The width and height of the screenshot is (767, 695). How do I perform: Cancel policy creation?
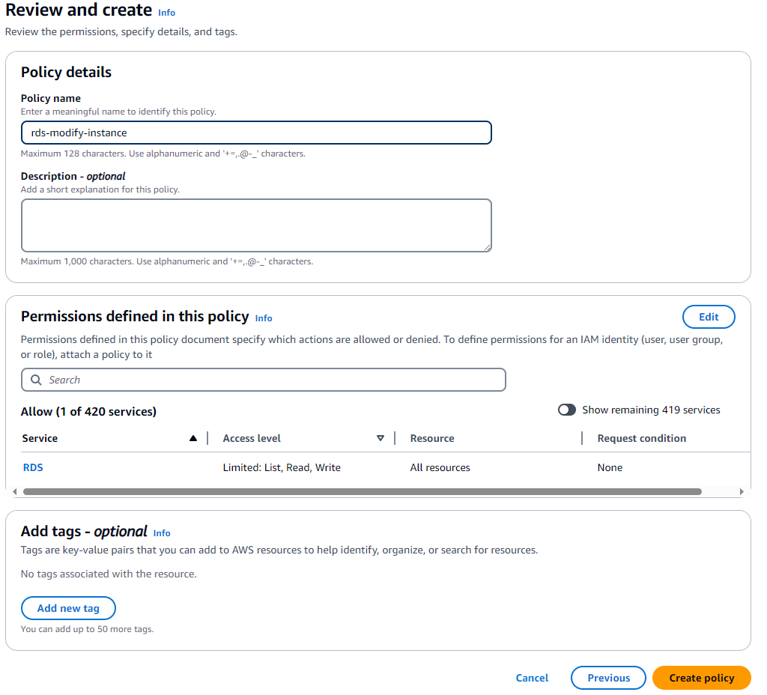coord(532,678)
